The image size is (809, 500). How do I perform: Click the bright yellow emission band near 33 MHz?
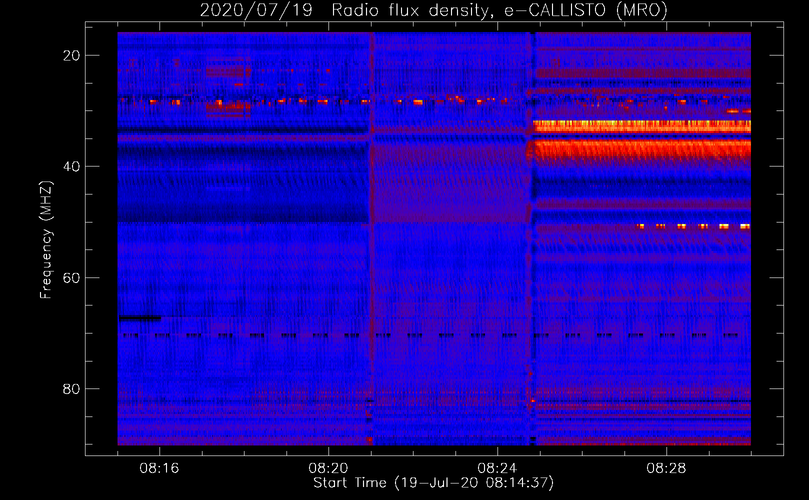click(x=642, y=126)
